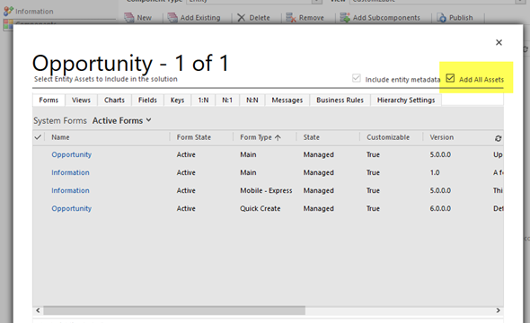Switch to the Messages tab

click(287, 100)
